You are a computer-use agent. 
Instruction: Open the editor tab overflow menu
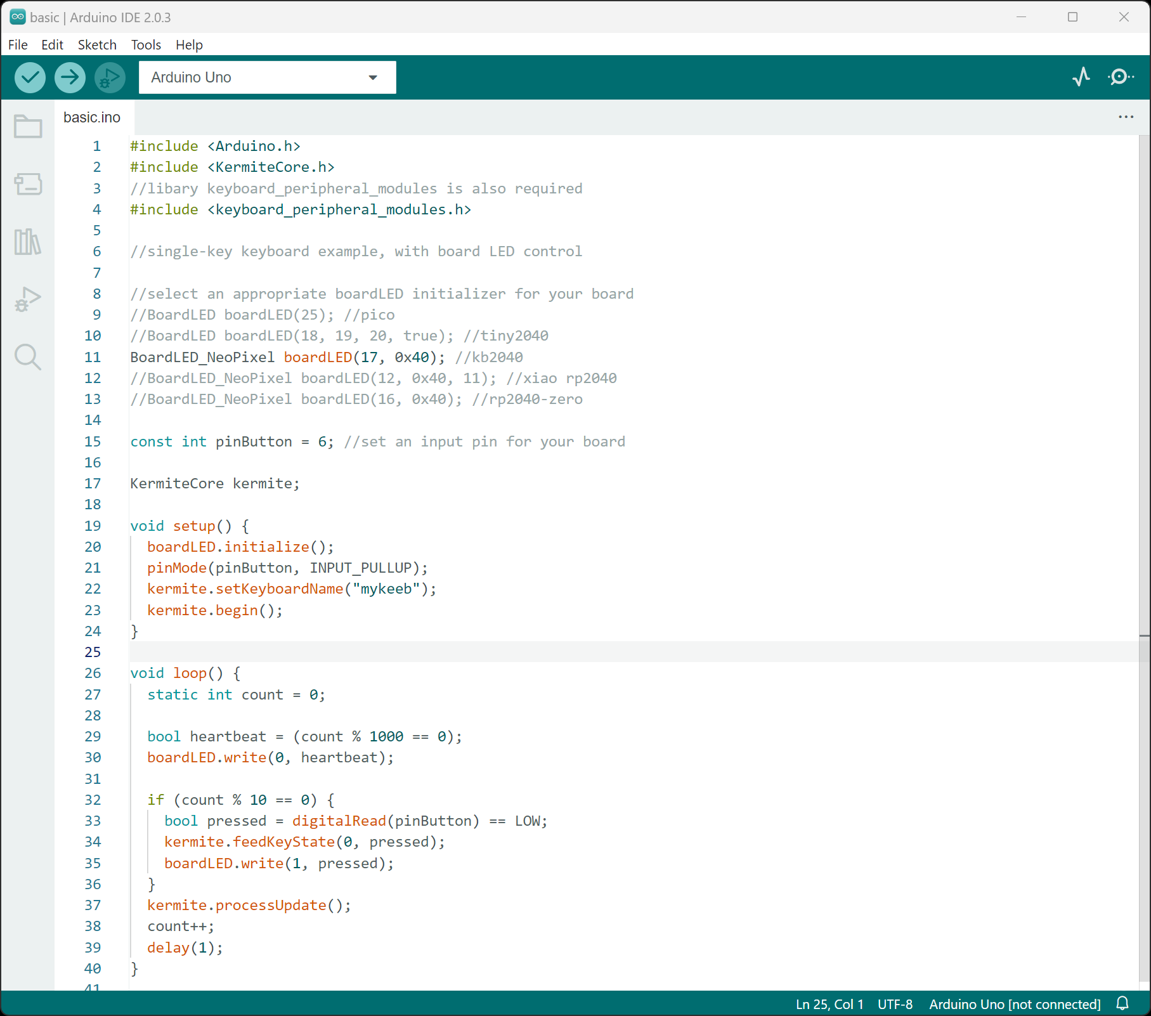pyautogui.click(x=1126, y=117)
